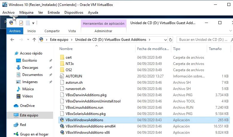This screenshot has height=137, width=233.
Task: Open the Ver menu
Action: coord(41,13)
